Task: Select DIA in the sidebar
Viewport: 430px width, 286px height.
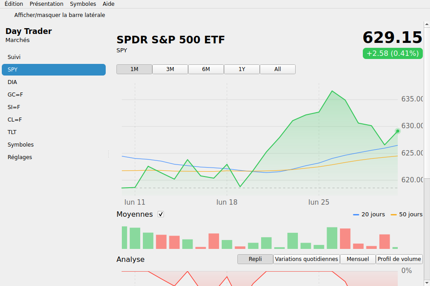Action: click(54, 82)
